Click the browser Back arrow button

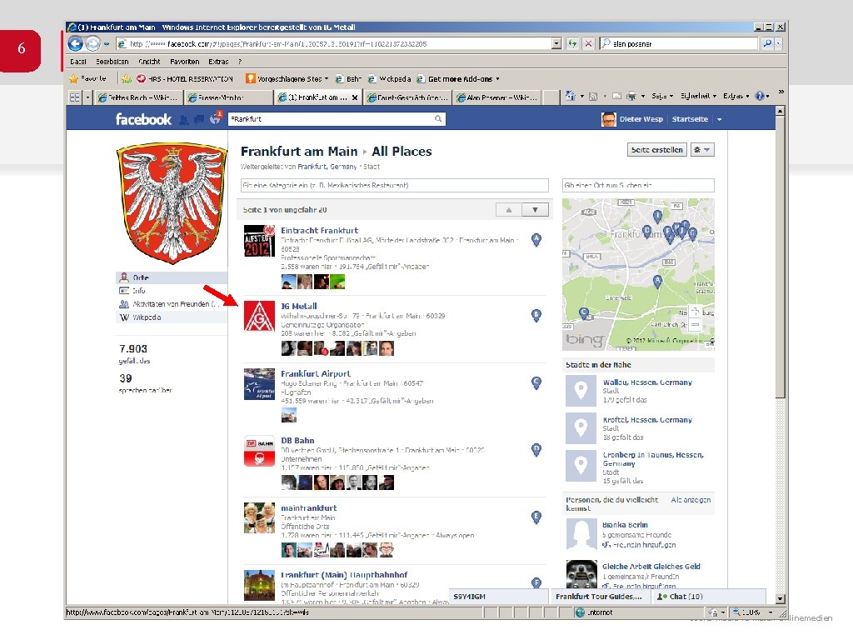[76, 43]
